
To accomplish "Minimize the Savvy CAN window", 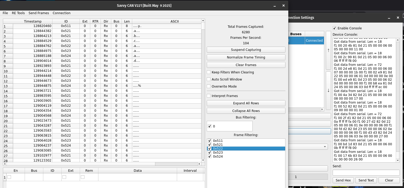I will click(274, 6).
